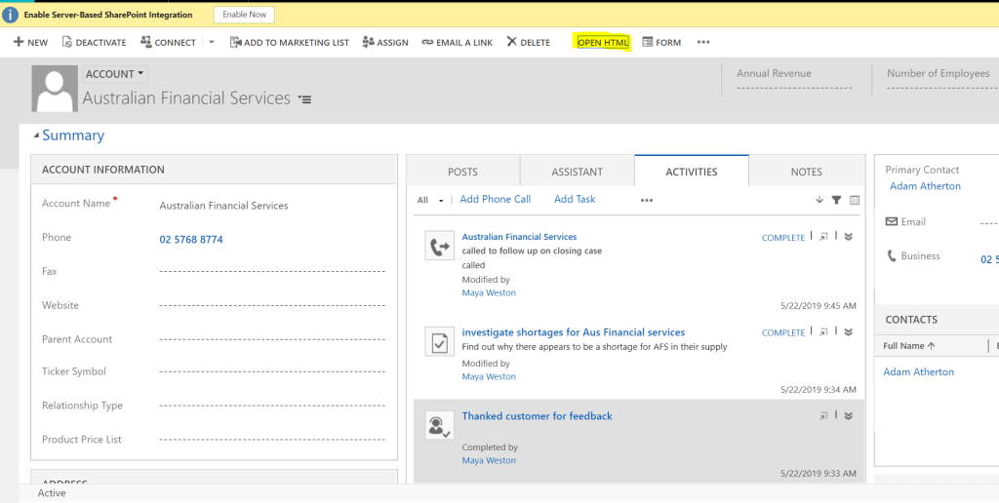Click the Add Phone Call link
This screenshot has height=503, width=999.
click(x=495, y=199)
